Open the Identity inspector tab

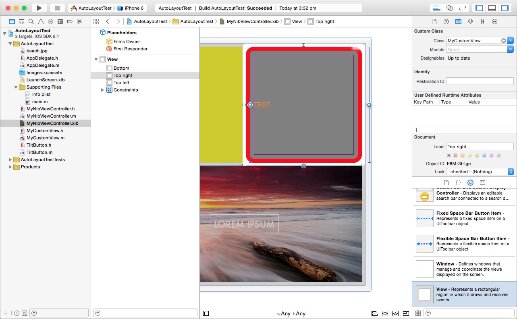pos(458,22)
